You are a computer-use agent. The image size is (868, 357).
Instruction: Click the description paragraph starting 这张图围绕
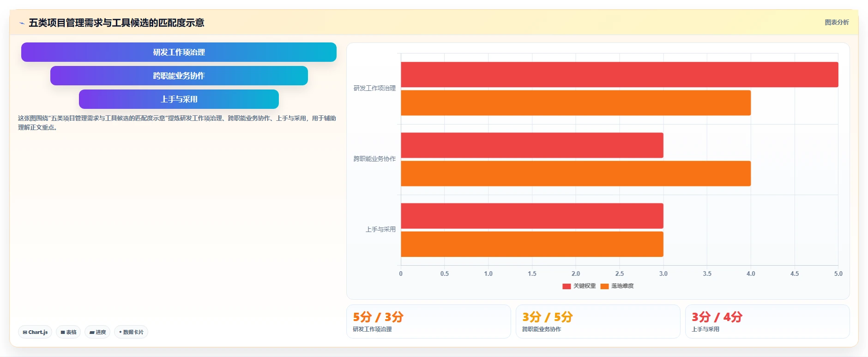(x=177, y=123)
